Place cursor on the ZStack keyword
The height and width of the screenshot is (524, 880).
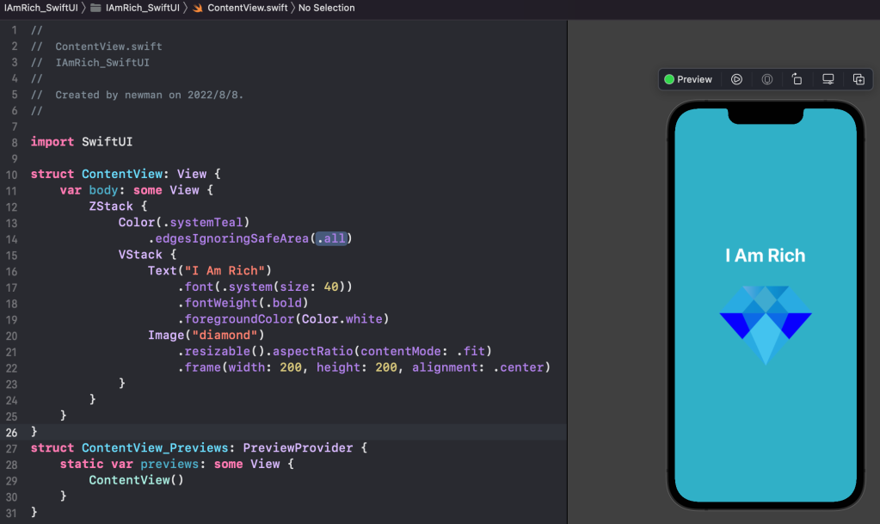point(111,207)
